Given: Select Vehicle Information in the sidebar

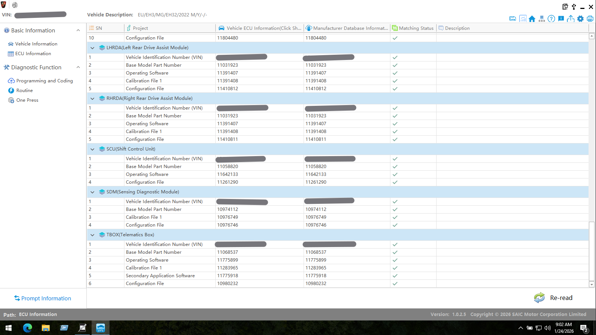Looking at the screenshot, I should point(36,44).
